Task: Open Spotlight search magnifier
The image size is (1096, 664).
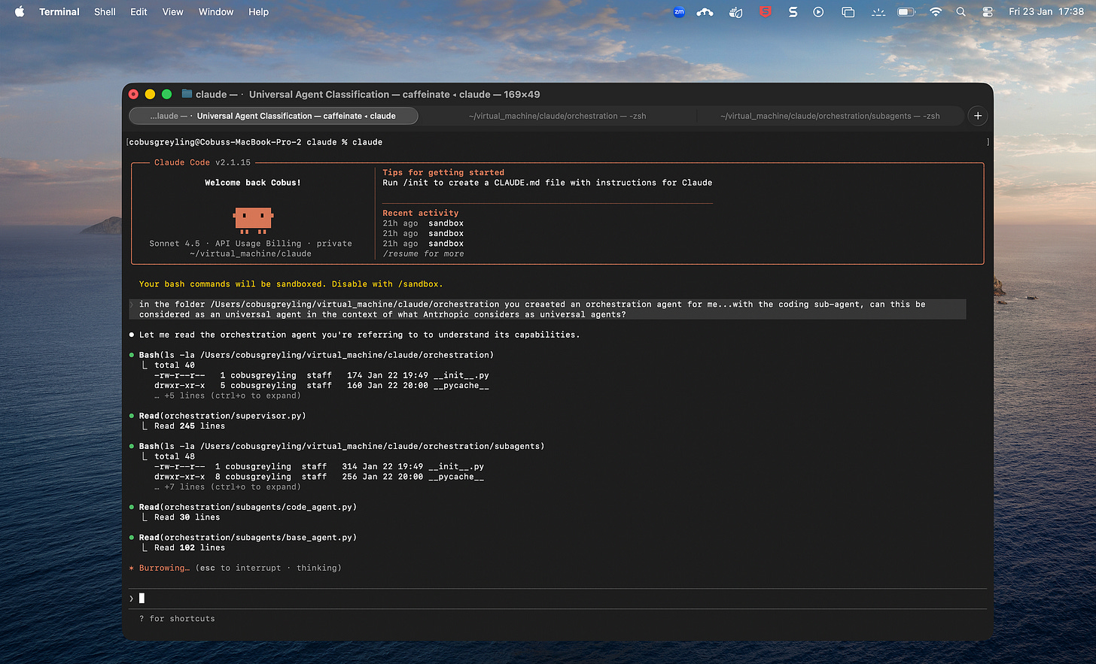Action: pyautogui.click(x=961, y=11)
